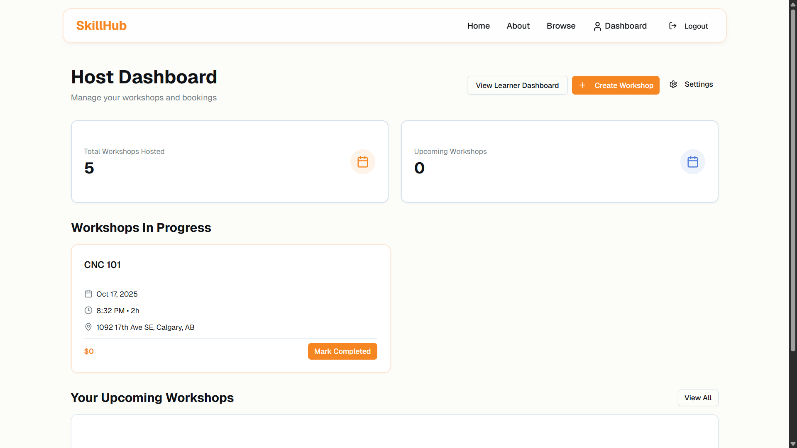Click the orange calendar icon in Total Workshops card
The image size is (797, 448).
click(x=362, y=162)
